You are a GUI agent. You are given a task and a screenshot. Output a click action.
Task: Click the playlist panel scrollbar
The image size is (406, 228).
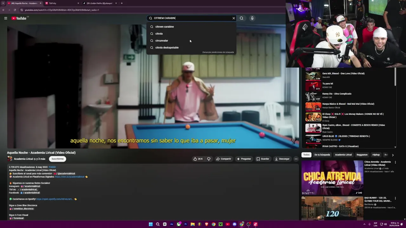(x=395, y=76)
